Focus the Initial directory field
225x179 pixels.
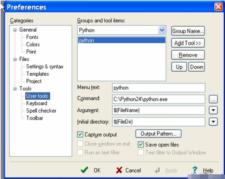(158, 122)
